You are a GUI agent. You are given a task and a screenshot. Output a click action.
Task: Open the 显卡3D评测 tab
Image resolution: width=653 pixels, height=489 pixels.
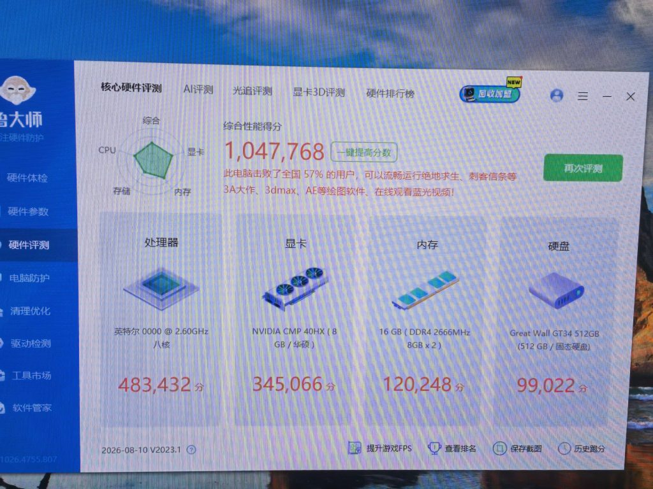[x=319, y=92]
